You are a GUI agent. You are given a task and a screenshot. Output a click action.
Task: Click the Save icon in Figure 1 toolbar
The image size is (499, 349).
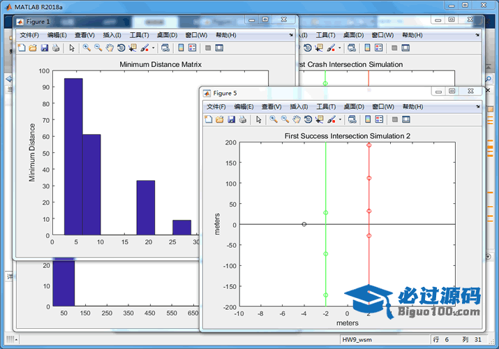[45, 48]
